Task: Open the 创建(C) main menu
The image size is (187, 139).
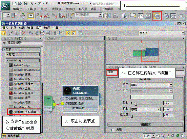Action: [70, 9]
